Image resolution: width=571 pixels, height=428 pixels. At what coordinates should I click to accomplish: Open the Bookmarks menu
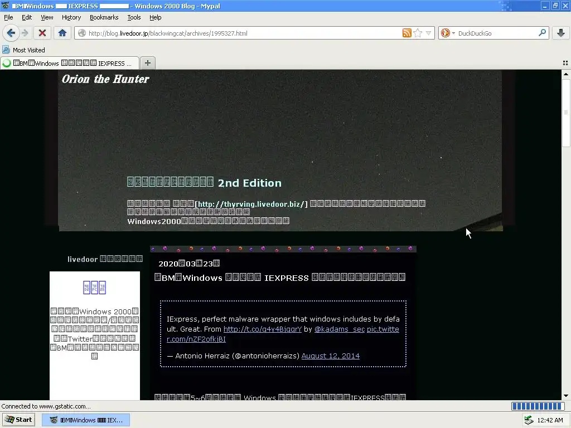click(104, 17)
